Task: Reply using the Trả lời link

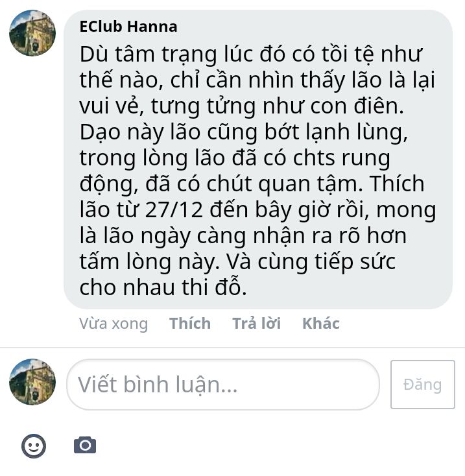Action: tap(256, 324)
